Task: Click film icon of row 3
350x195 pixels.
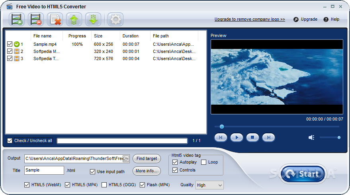Action: click(16, 58)
